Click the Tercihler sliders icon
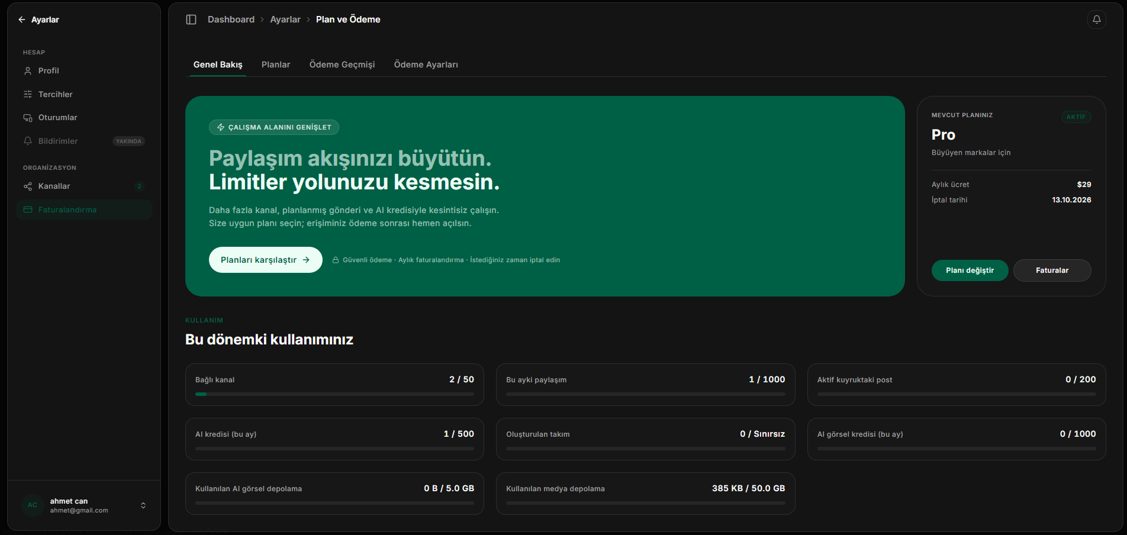Screen dimensions: 1127x535 28,94
